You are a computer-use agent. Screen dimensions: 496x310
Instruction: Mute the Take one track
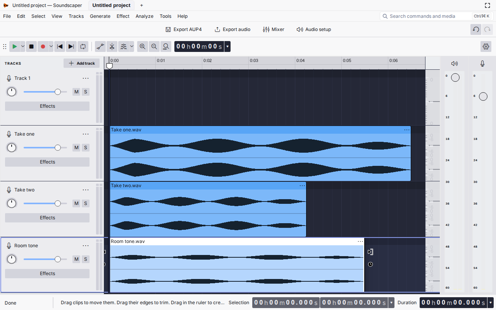pos(76,148)
